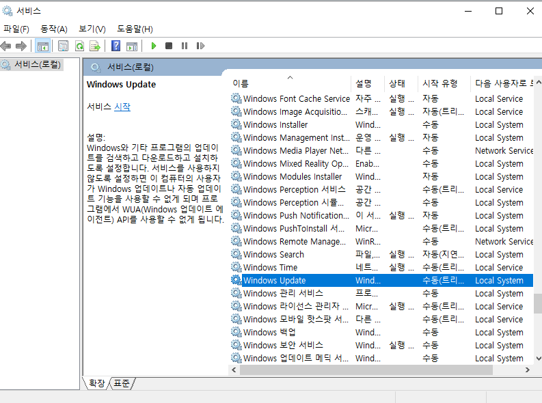Select Windows Mixed Reality OpenXR row
542x403 pixels.
click(381, 164)
